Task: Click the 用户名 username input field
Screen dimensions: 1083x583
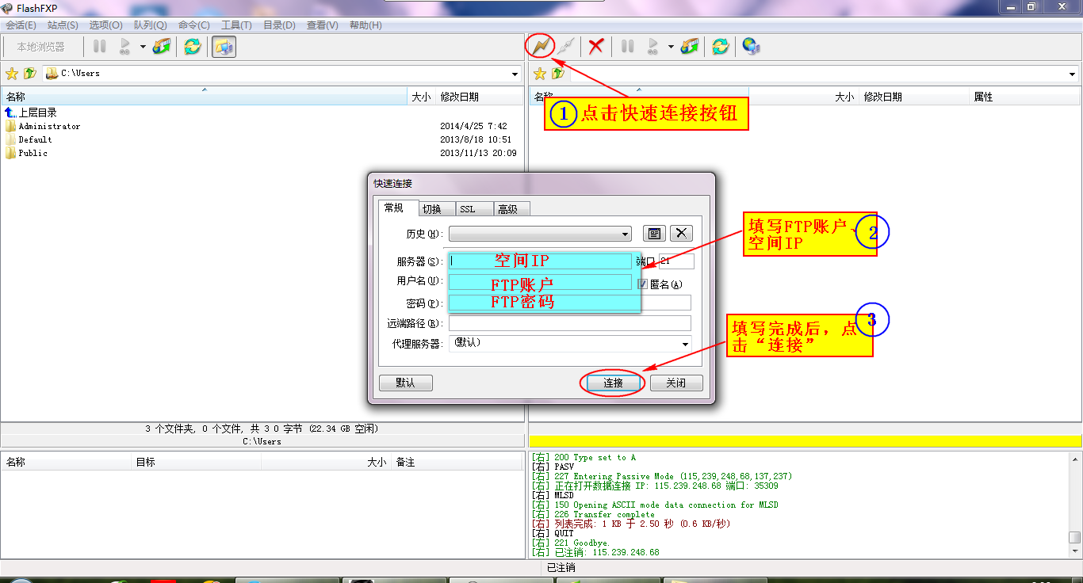Action: coord(540,282)
